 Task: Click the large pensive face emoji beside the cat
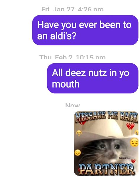pyautogui.click(x=134, y=142)
